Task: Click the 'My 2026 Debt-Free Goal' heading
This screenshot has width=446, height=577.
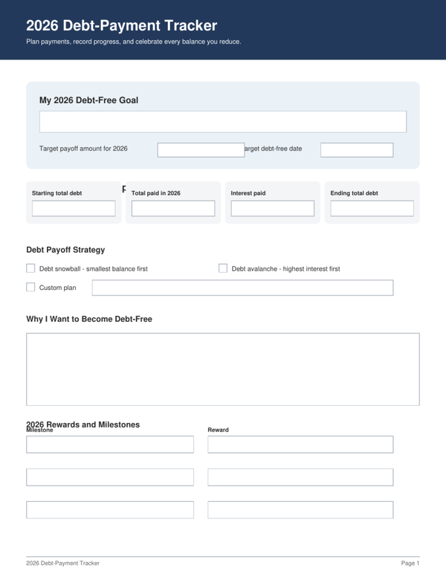Action: pyautogui.click(x=88, y=100)
